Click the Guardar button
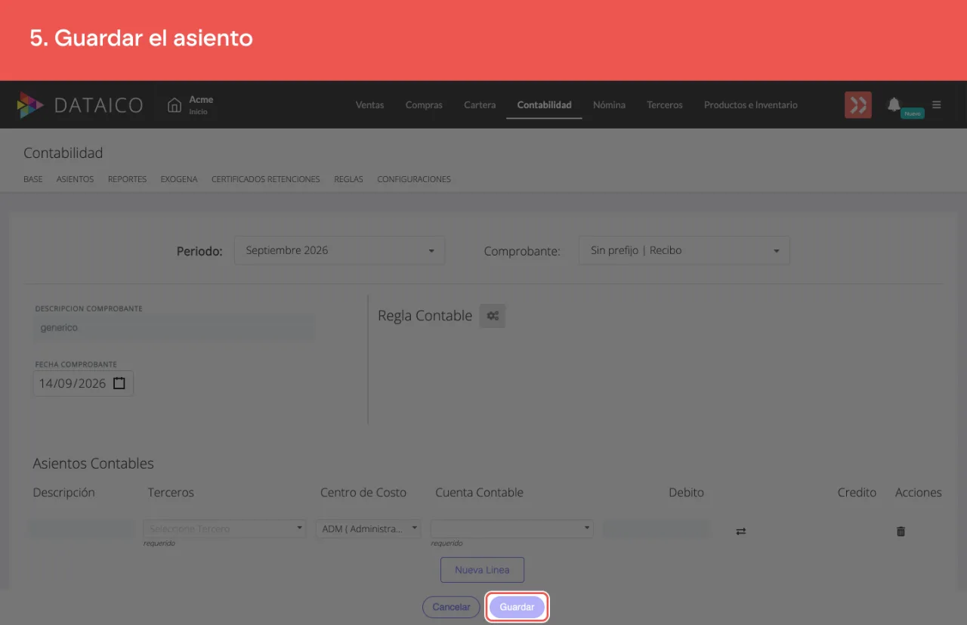This screenshot has height=625, width=967. 517,607
